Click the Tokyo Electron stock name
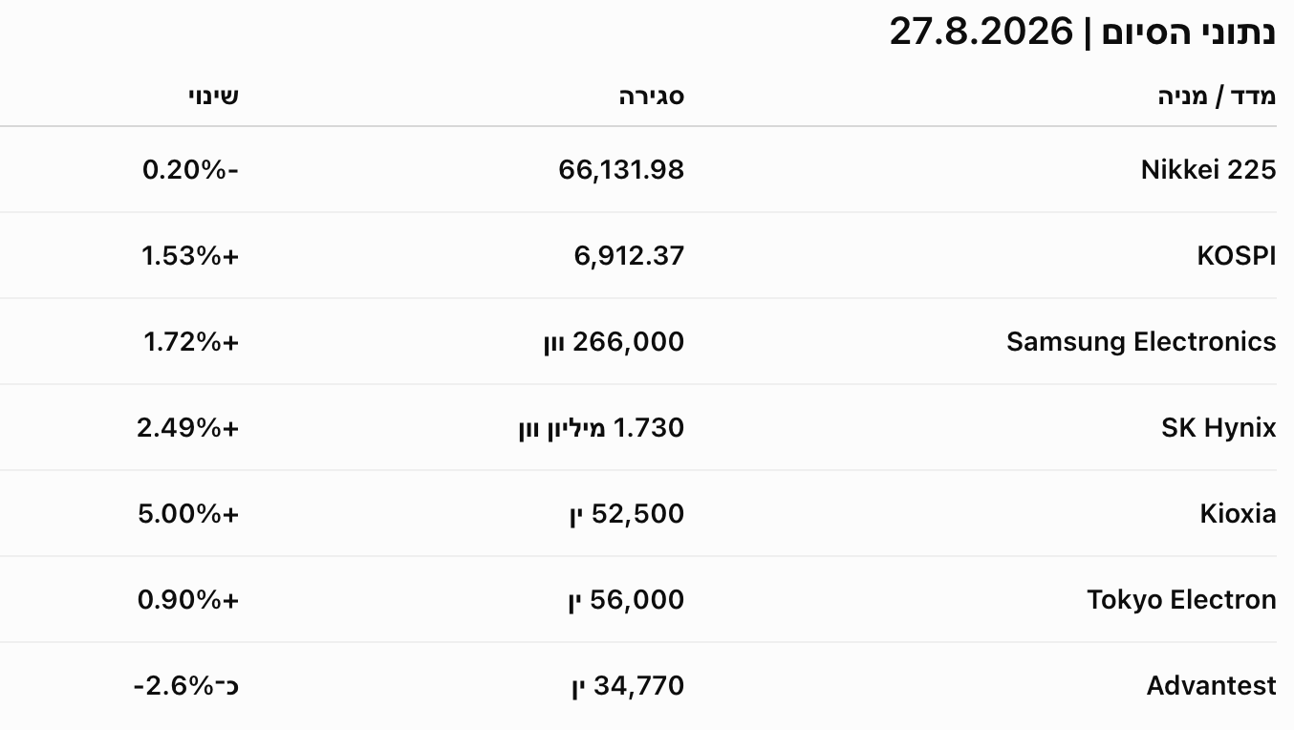Viewport: 1294px width, 730px height. tap(1181, 599)
